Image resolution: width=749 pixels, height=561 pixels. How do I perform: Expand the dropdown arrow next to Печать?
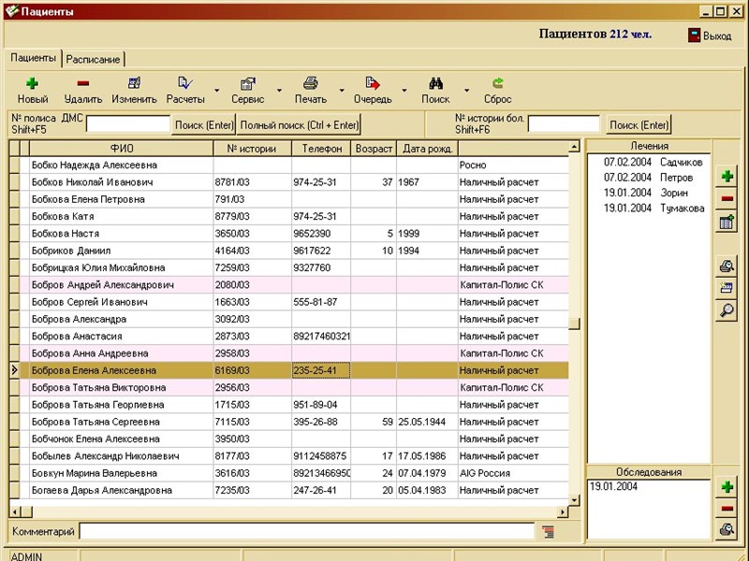tap(342, 90)
